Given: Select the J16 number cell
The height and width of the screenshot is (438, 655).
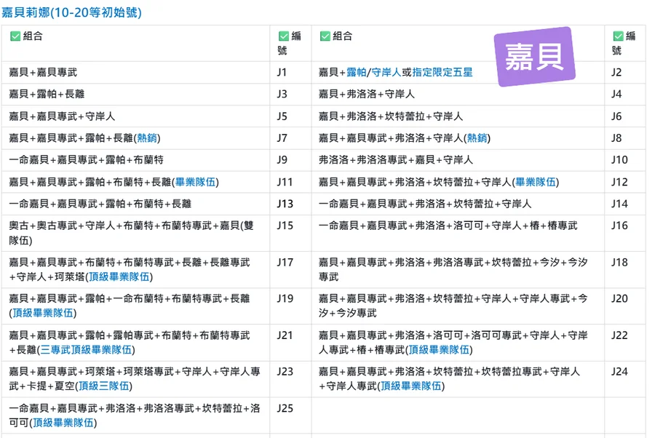Looking at the screenshot, I should (x=619, y=226).
